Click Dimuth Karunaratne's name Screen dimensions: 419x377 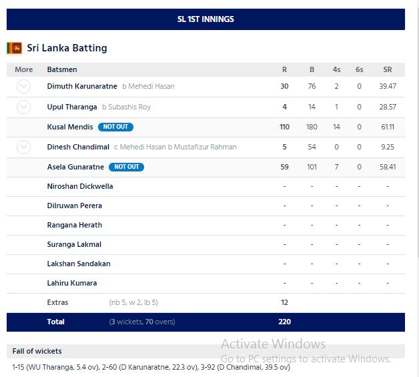[82, 86]
